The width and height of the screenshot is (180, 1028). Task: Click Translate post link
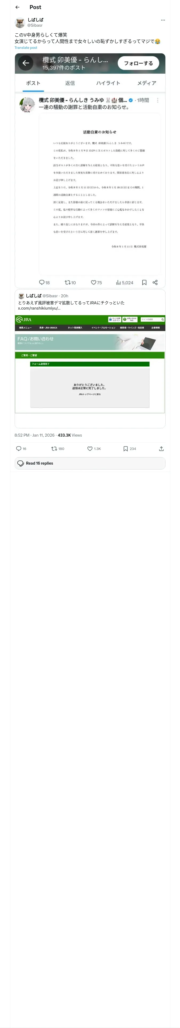click(26, 48)
